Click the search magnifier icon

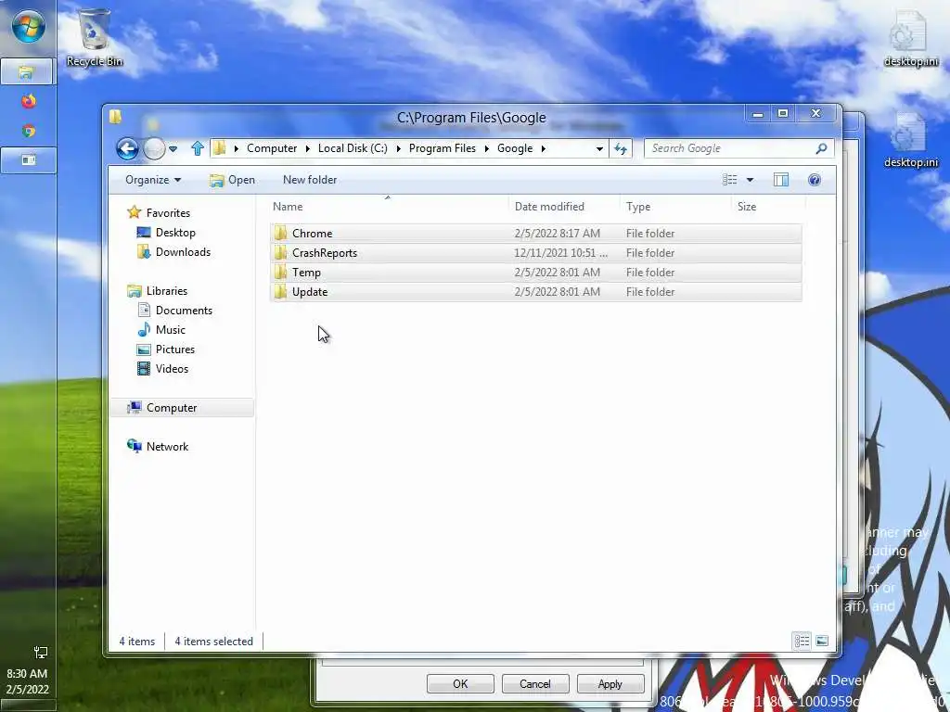coord(822,148)
